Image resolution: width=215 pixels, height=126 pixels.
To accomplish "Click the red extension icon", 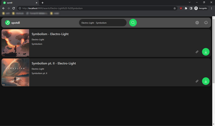I will pos(181,8).
